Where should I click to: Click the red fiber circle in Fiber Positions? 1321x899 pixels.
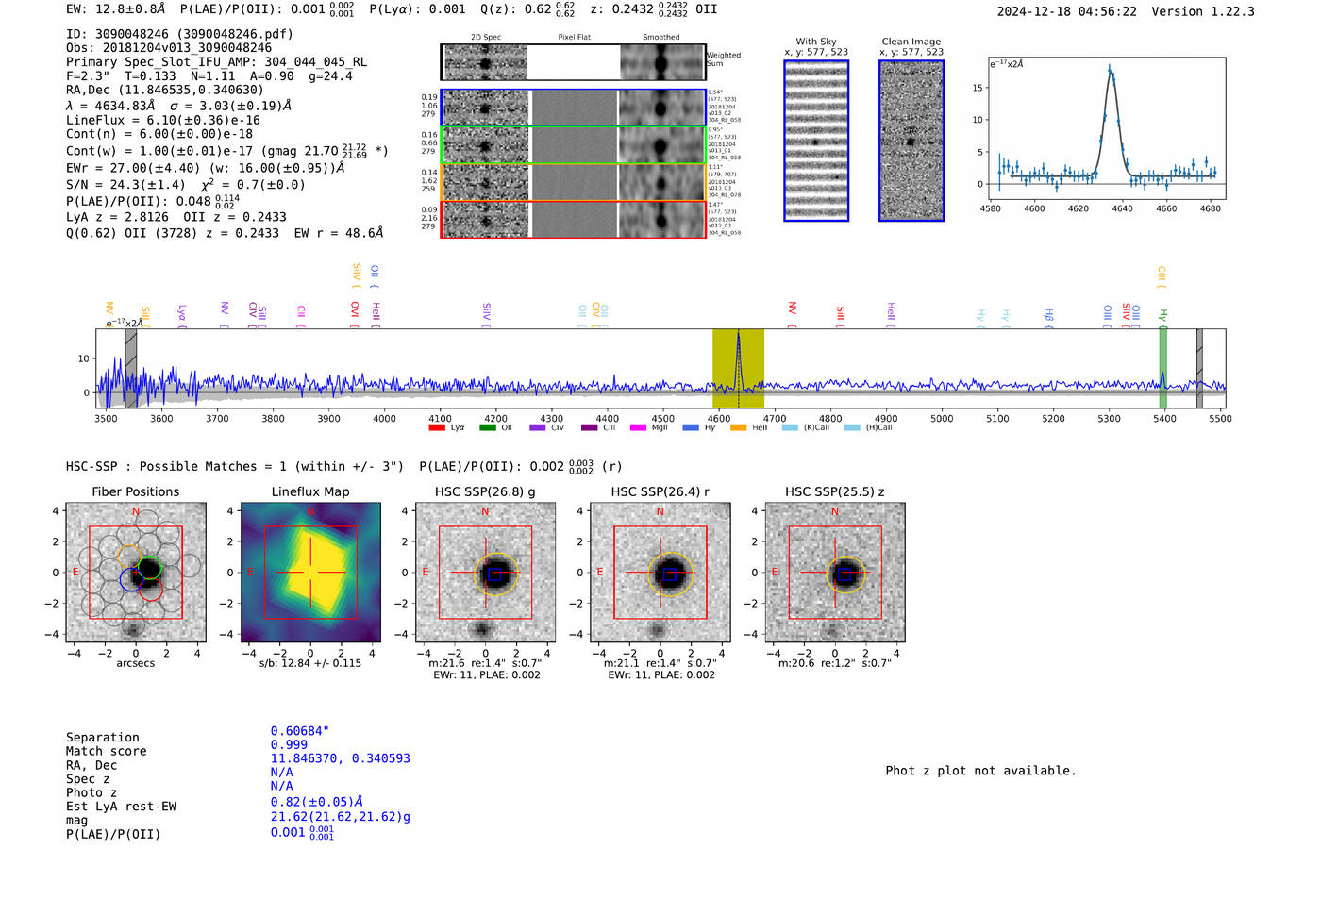click(151, 589)
